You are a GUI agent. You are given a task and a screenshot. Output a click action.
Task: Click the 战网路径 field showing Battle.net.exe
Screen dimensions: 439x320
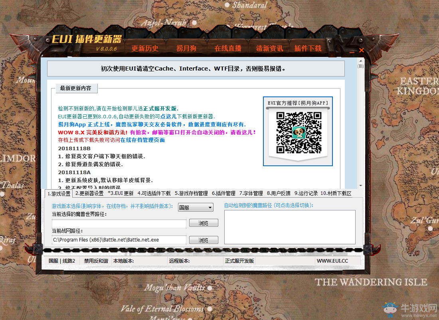(119, 240)
